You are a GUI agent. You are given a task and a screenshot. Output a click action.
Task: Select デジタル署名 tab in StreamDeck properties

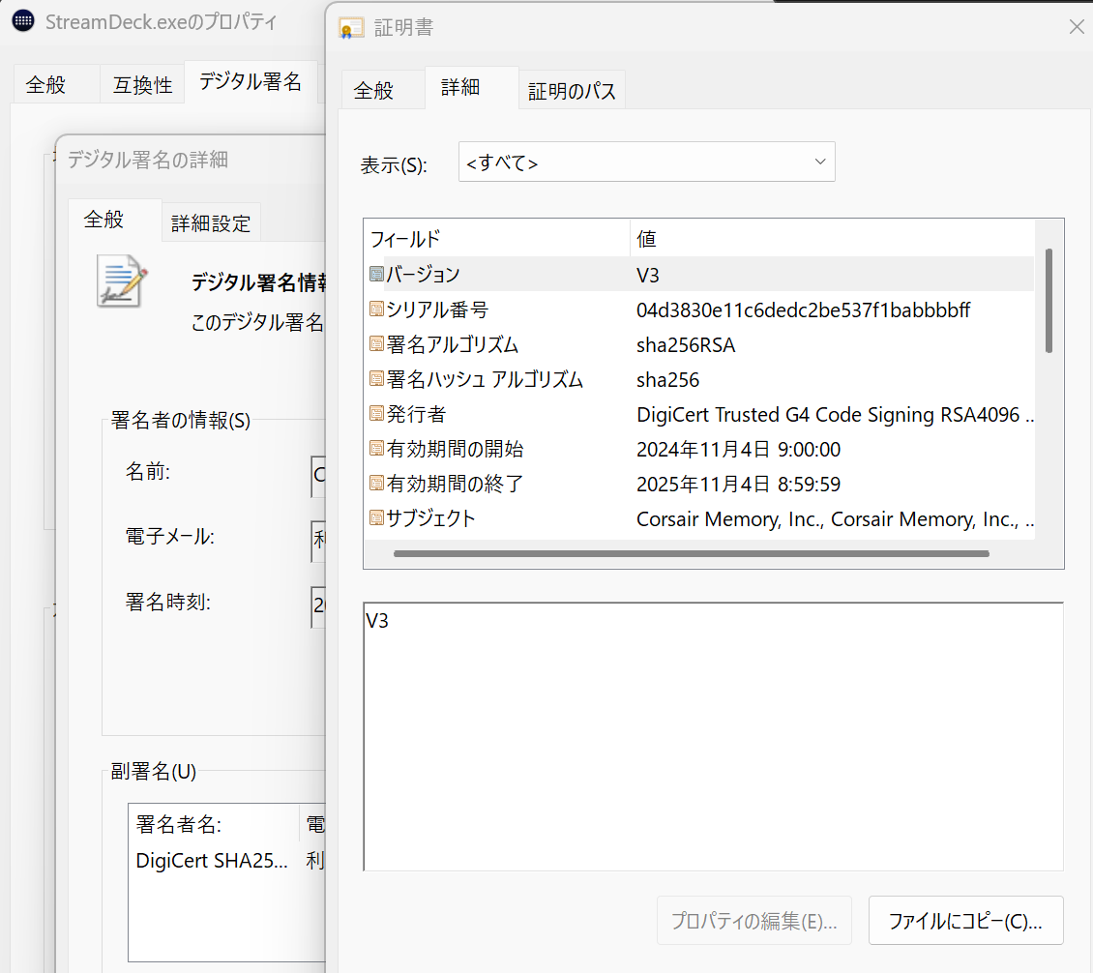click(251, 82)
